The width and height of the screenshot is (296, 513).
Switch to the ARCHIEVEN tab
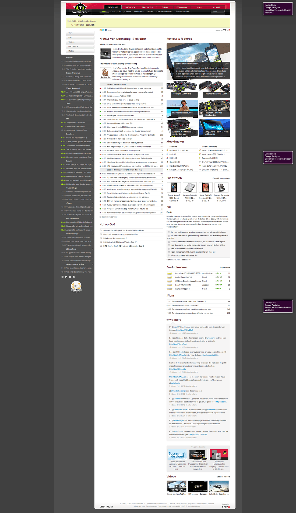click(x=130, y=7)
